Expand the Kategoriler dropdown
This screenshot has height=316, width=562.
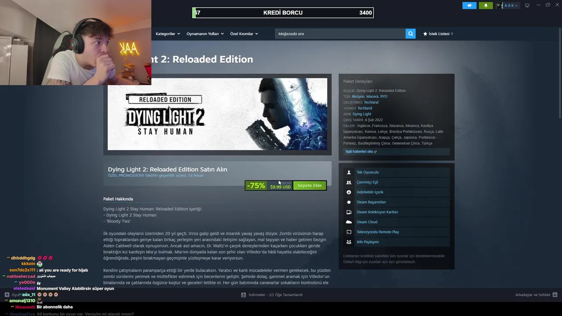coord(168,34)
